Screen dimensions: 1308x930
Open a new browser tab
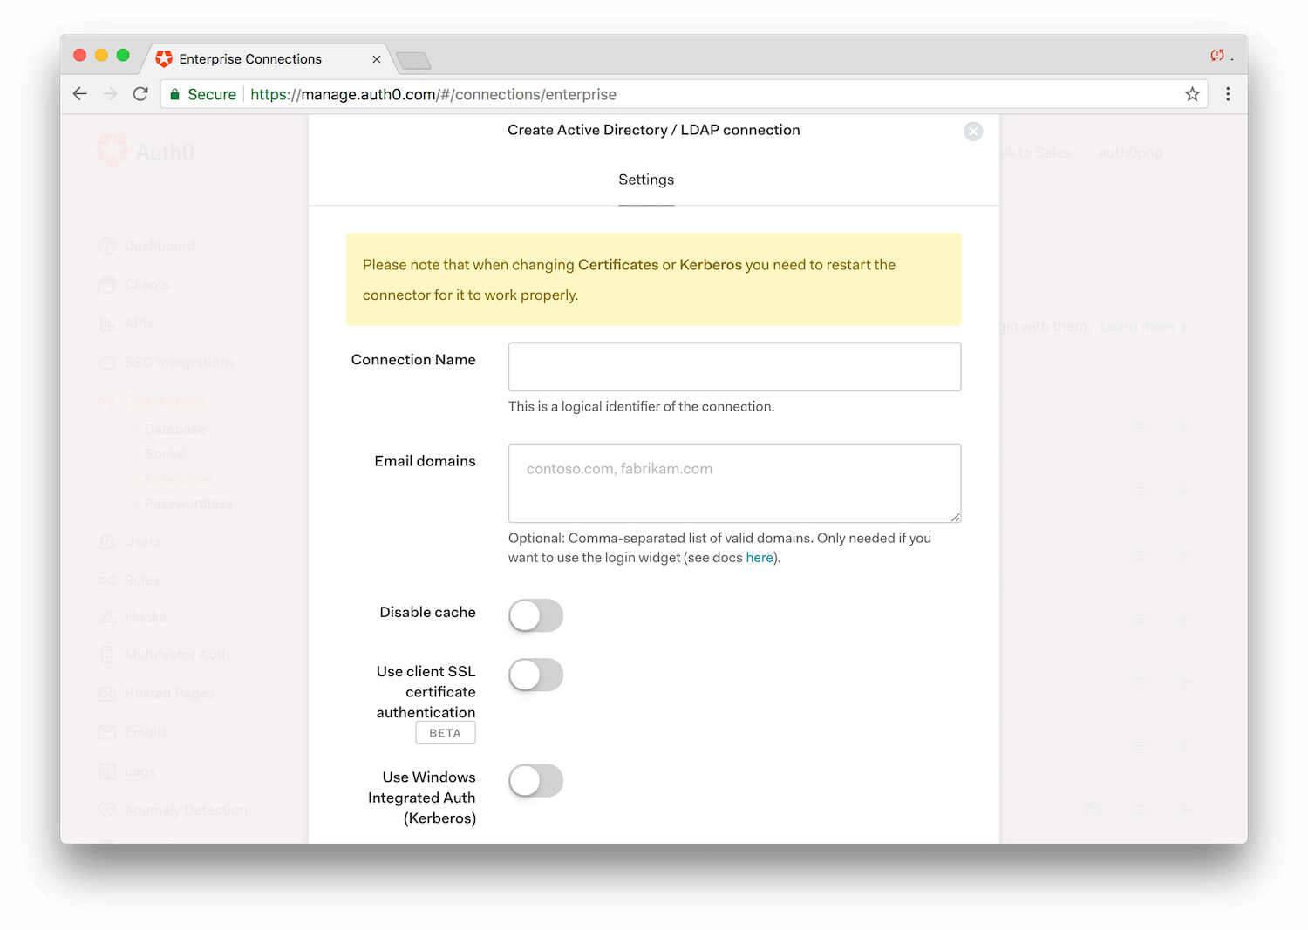[413, 60]
